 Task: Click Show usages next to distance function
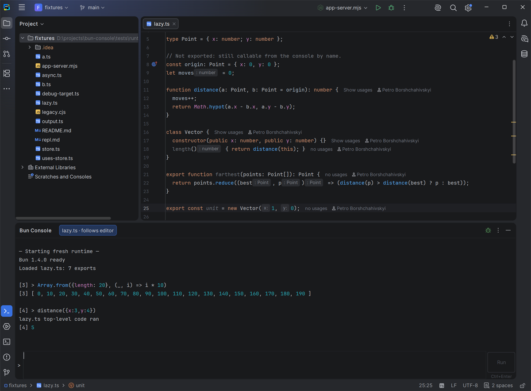click(358, 90)
